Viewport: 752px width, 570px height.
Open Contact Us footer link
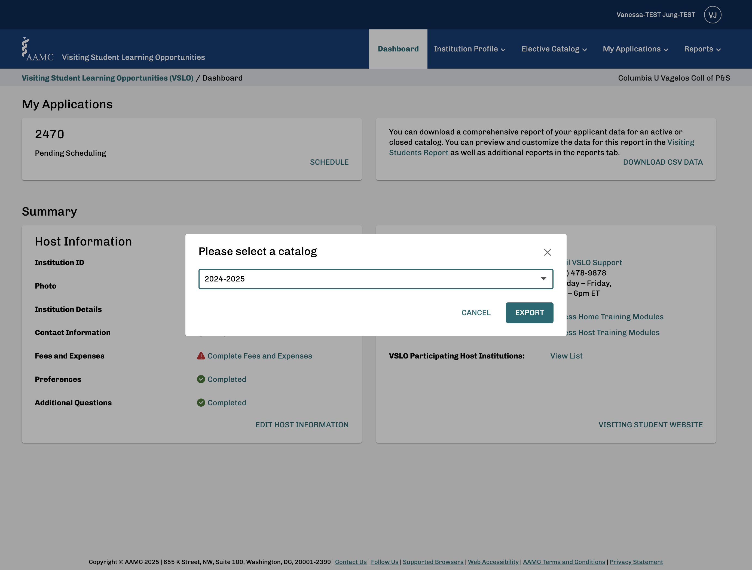pyautogui.click(x=350, y=562)
